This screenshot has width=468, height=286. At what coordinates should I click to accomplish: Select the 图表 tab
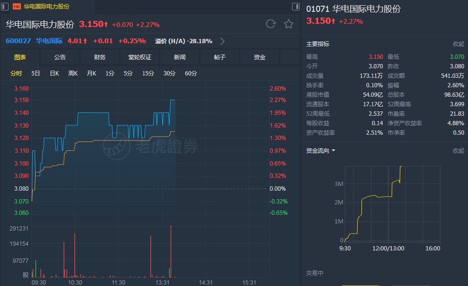(20, 57)
